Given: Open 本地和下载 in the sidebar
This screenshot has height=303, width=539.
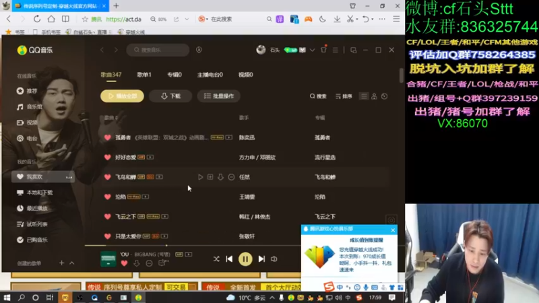Looking at the screenshot, I should (x=35, y=193).
